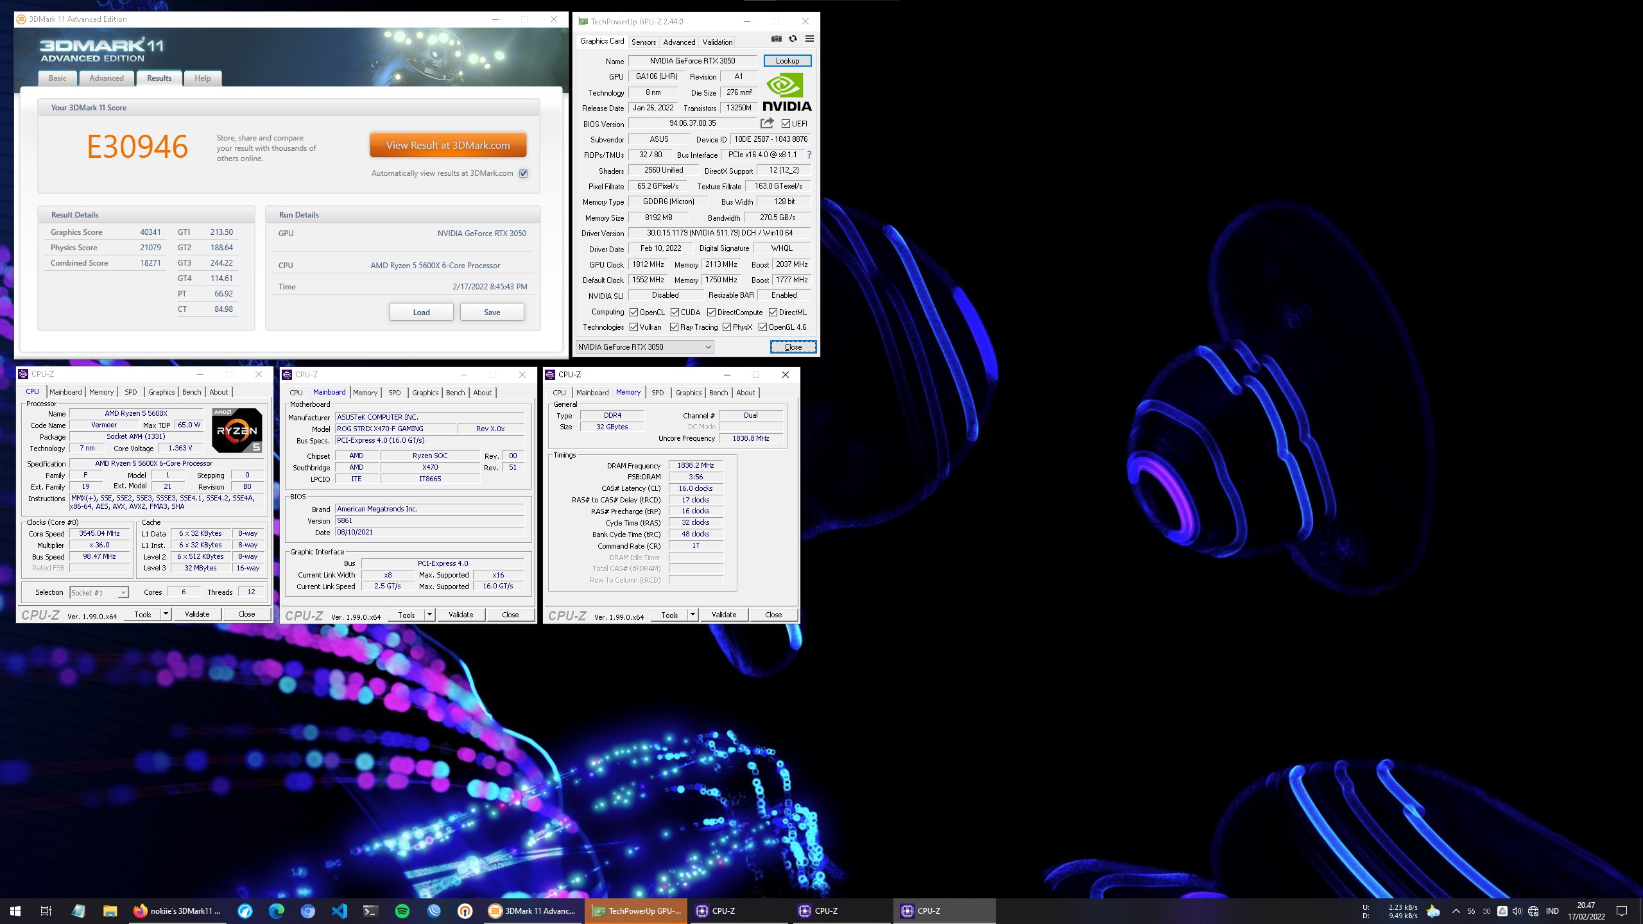The width and height of the screenshot is (1643, 924).
Task: Switch to 3DMark 11 Advanced taskbar item
Action: click(x=533, y=911)
